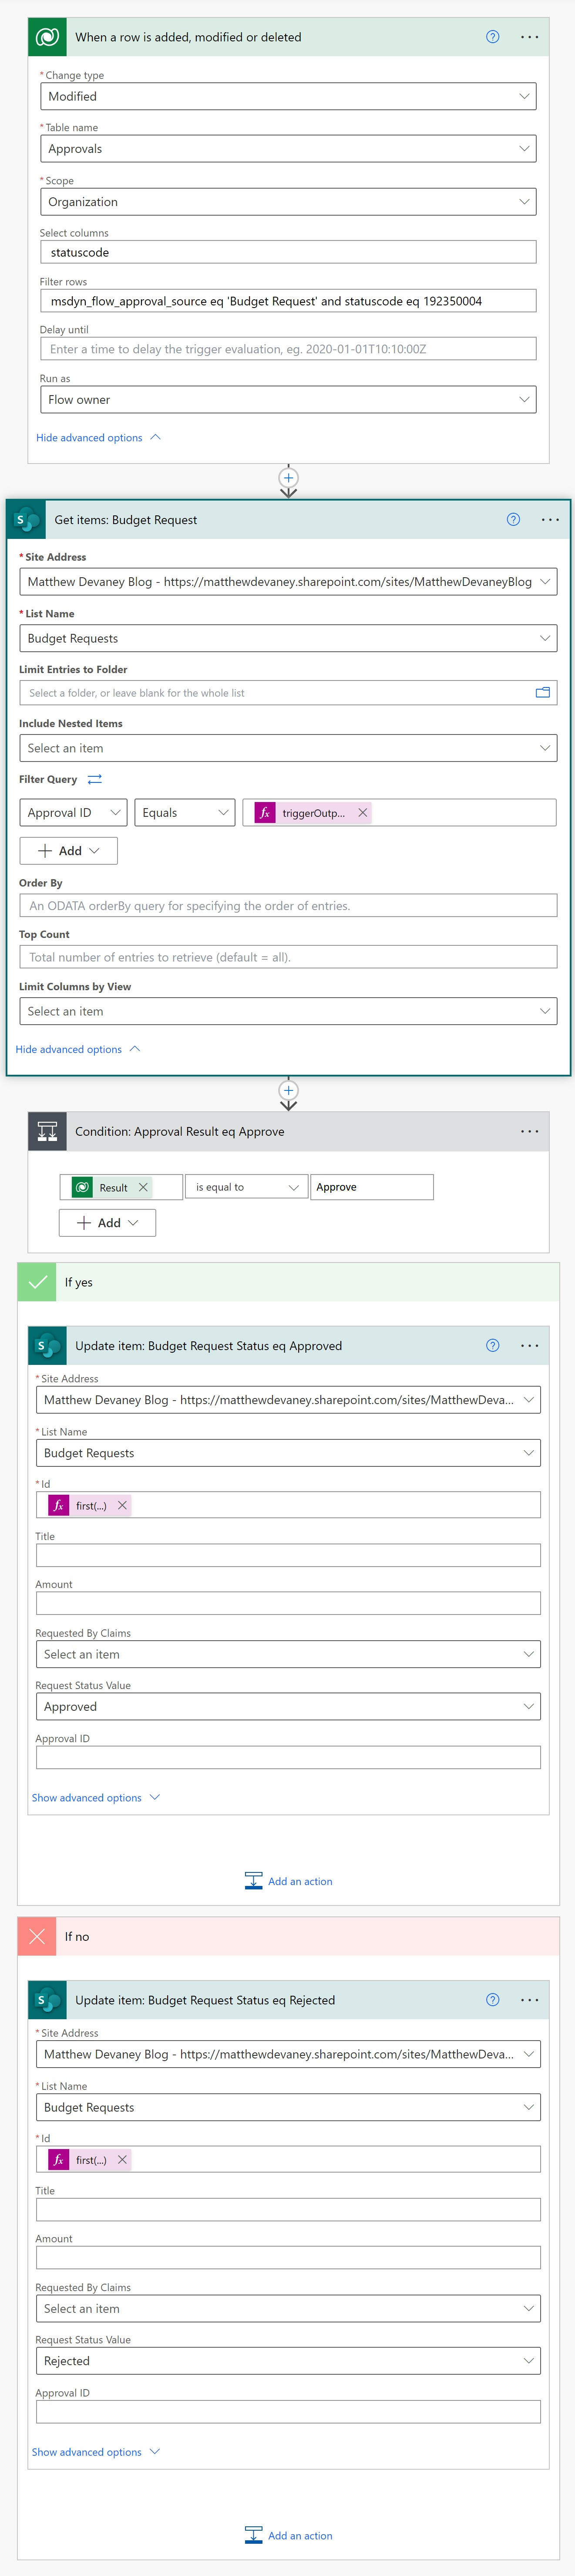Click the Top Count input field

pyautogui.click(x=288, y=957)
